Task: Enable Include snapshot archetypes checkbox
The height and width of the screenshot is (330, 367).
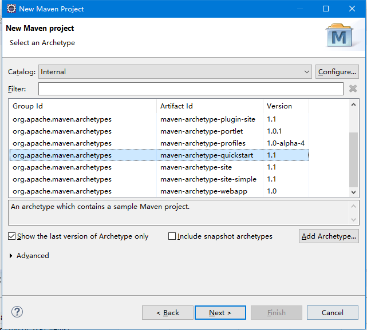Action: pos(172,236)
